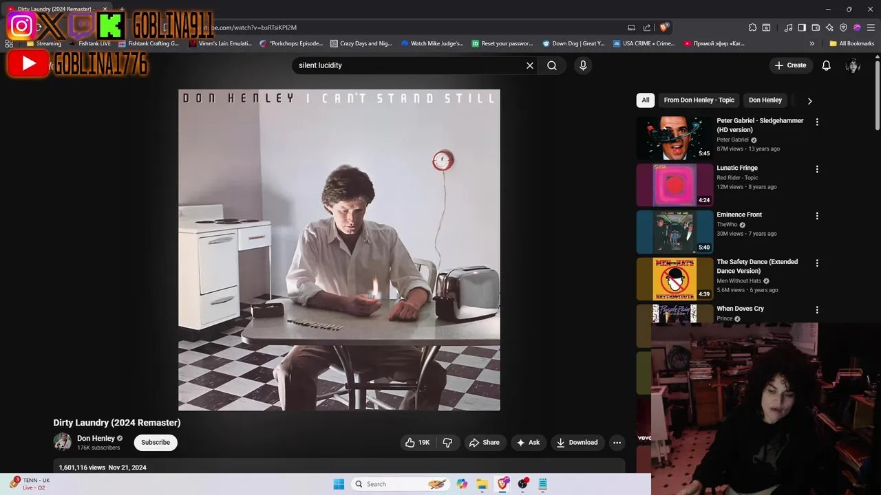This screenshot has height=495, width=881.
Task: Open the Porkchops: Episode bookmark
Action: pos(291,43)
